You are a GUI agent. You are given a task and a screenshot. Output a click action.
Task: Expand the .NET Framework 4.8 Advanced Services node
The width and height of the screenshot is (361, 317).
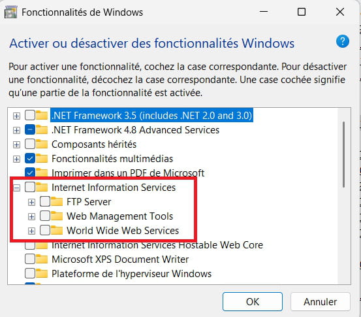16,130
